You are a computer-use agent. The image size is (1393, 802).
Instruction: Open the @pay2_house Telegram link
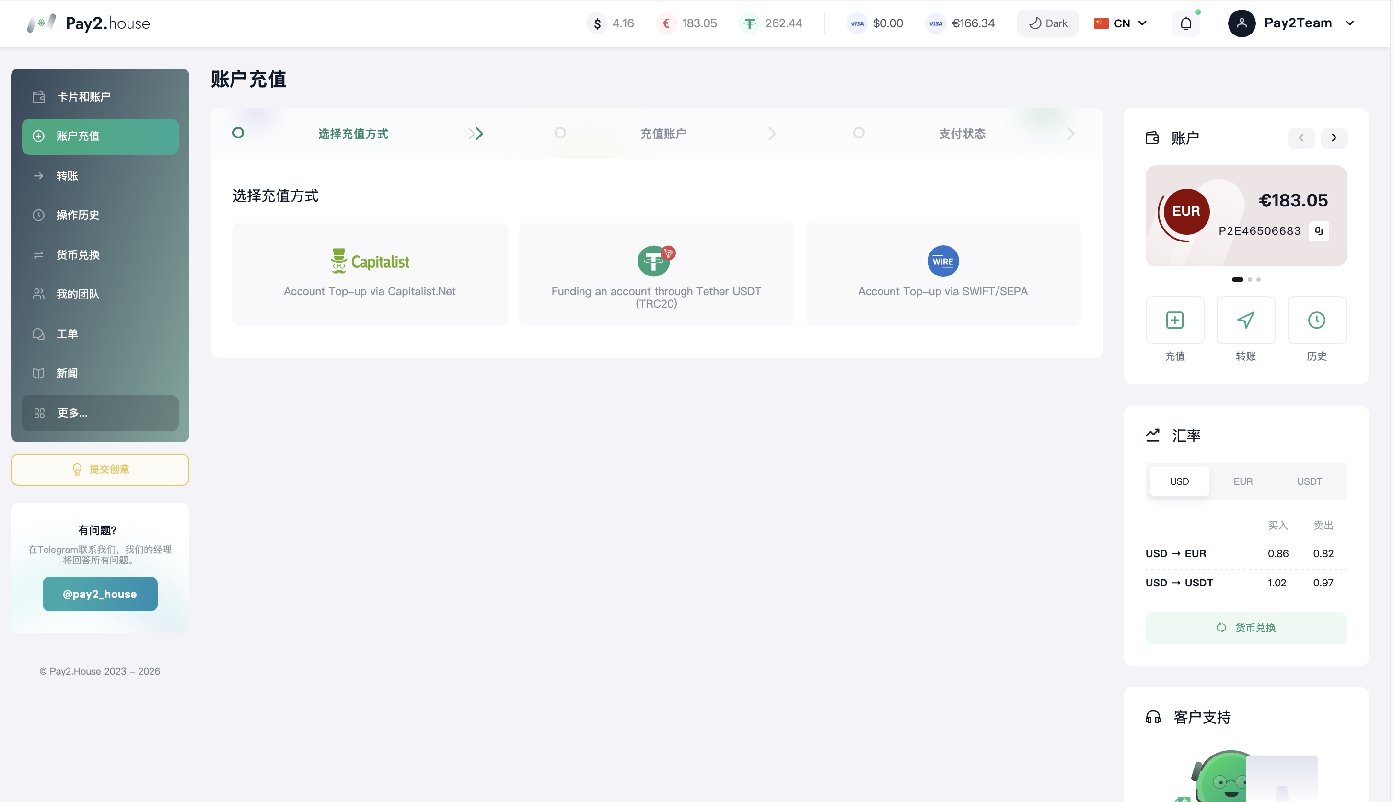(100, 594)
